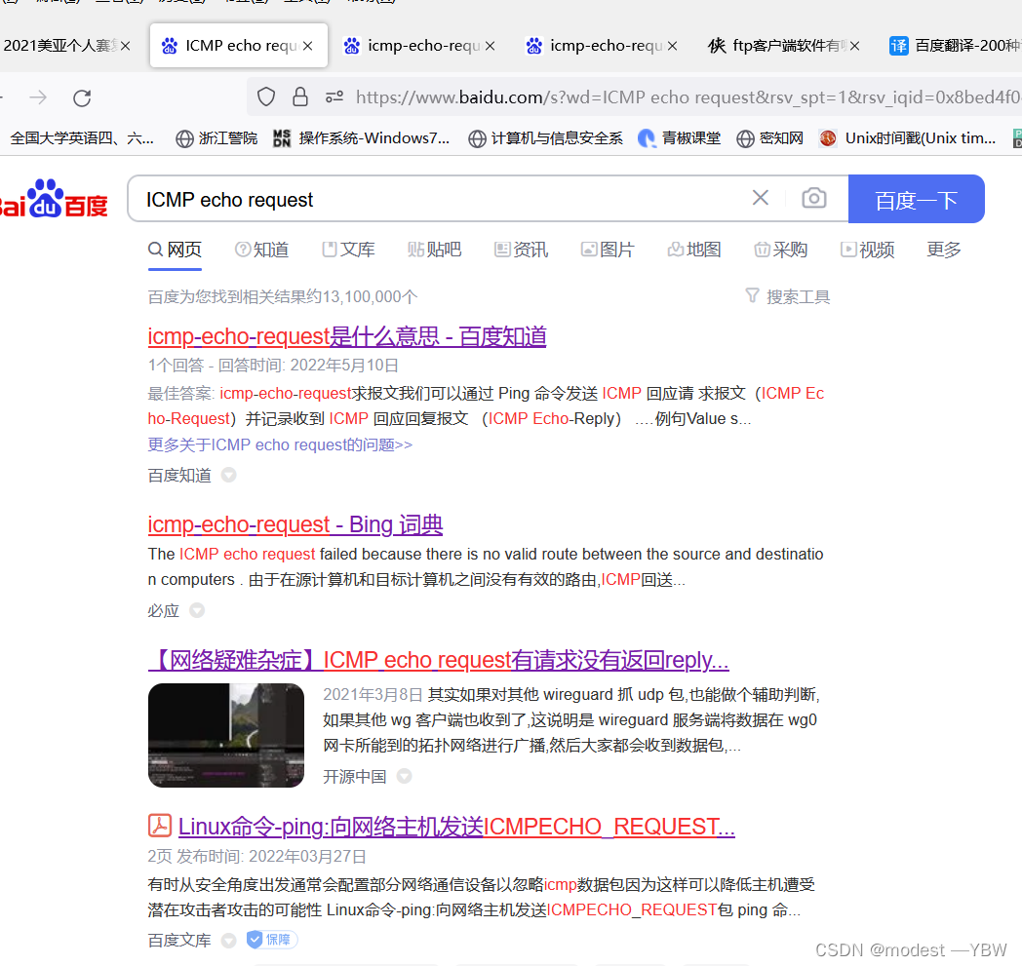Click the 保障 badge under 百度文库 result

click(272, 940)
